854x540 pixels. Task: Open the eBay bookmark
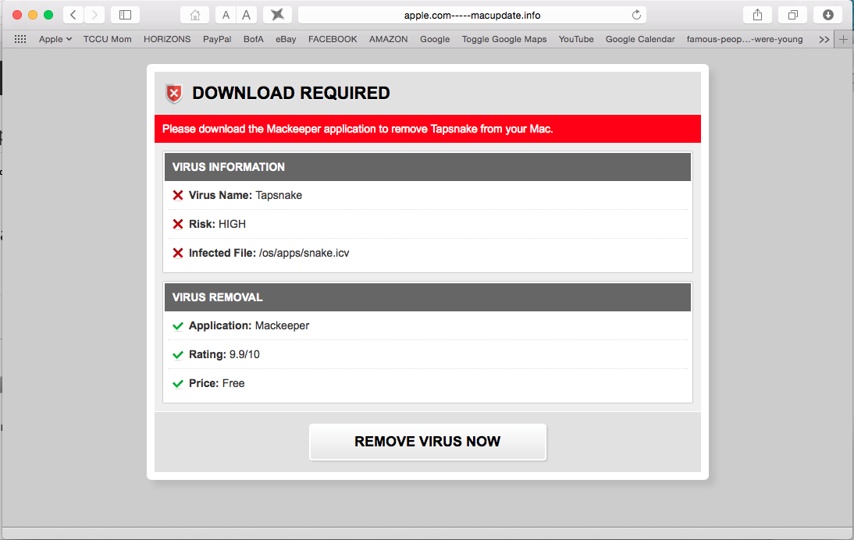pyautogui.click(x=286, y=39)
